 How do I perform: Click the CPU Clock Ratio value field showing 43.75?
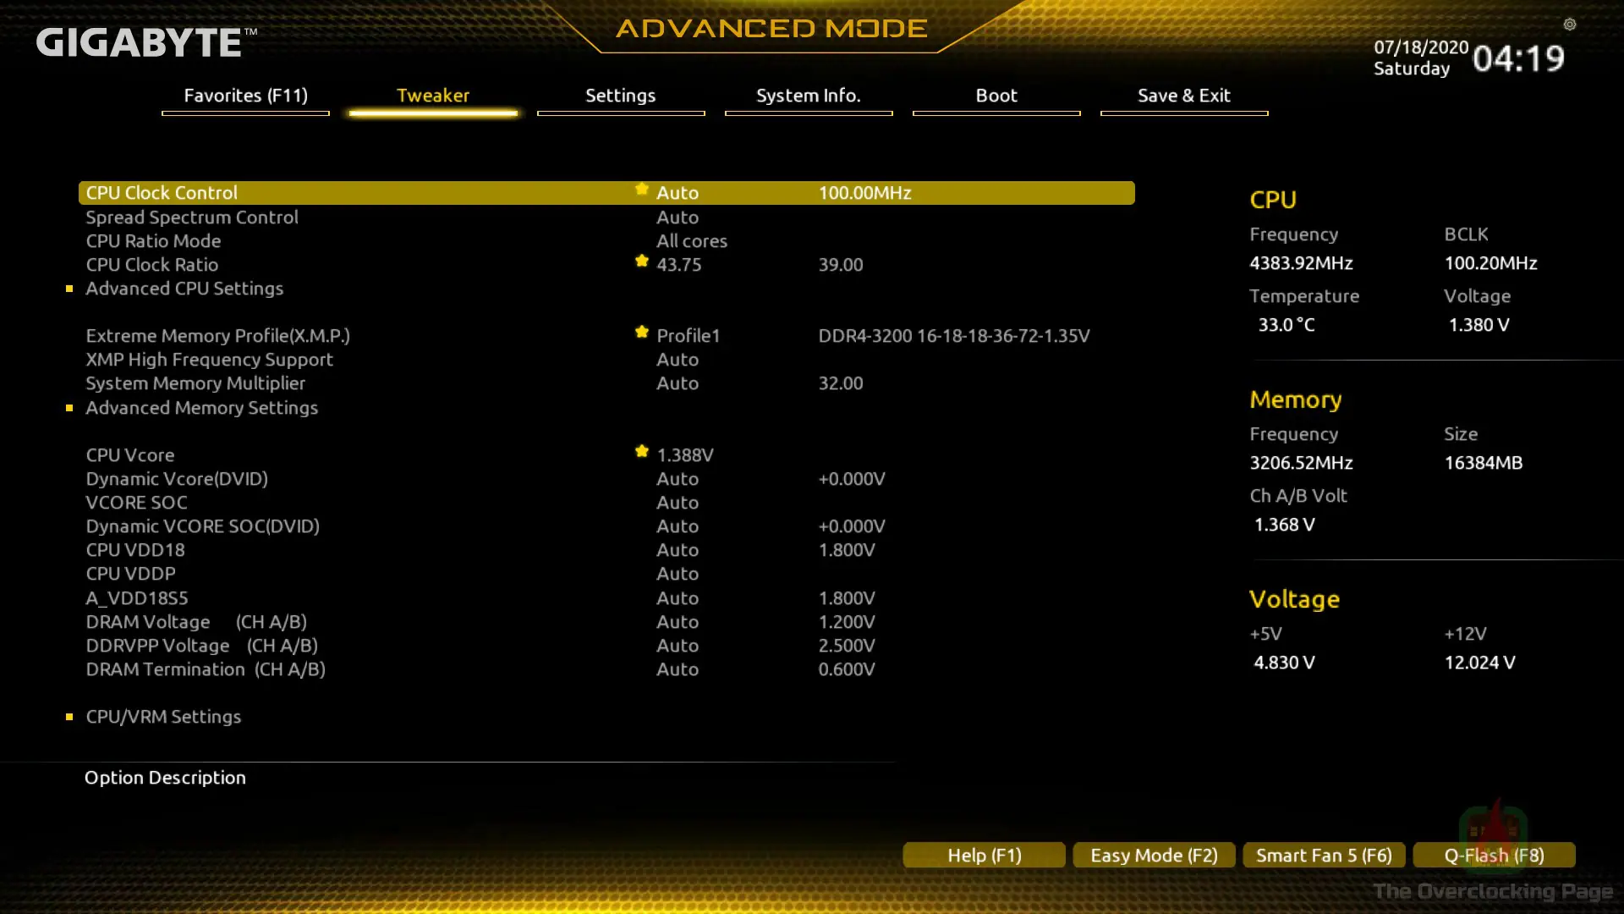point(681,264)
